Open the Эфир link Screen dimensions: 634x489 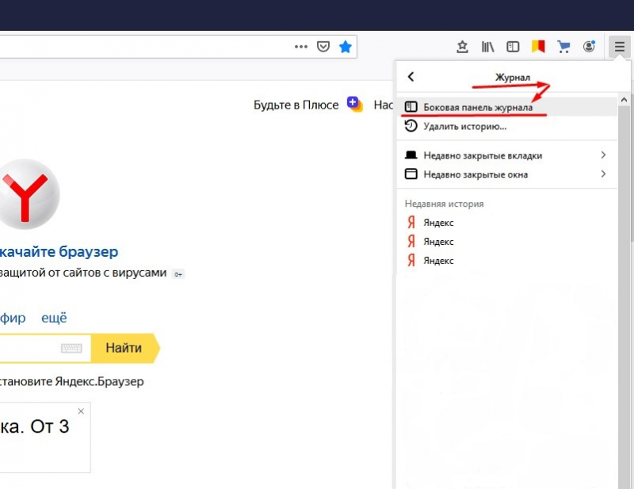(x=13, y=318)
